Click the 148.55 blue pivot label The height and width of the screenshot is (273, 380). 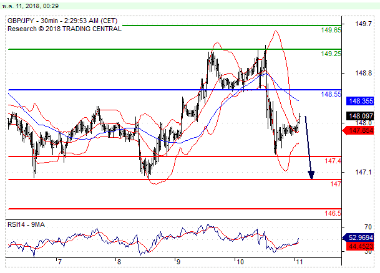tap(331, 94)
